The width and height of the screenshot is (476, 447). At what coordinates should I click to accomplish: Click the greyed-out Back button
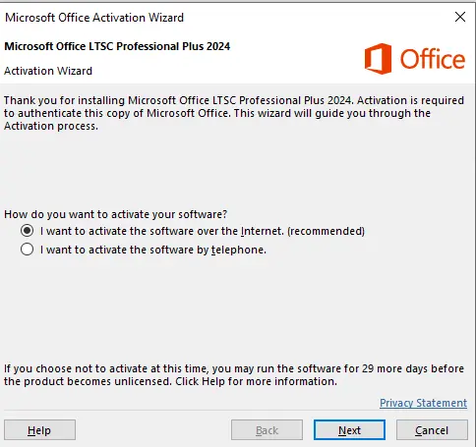[267, 430]
